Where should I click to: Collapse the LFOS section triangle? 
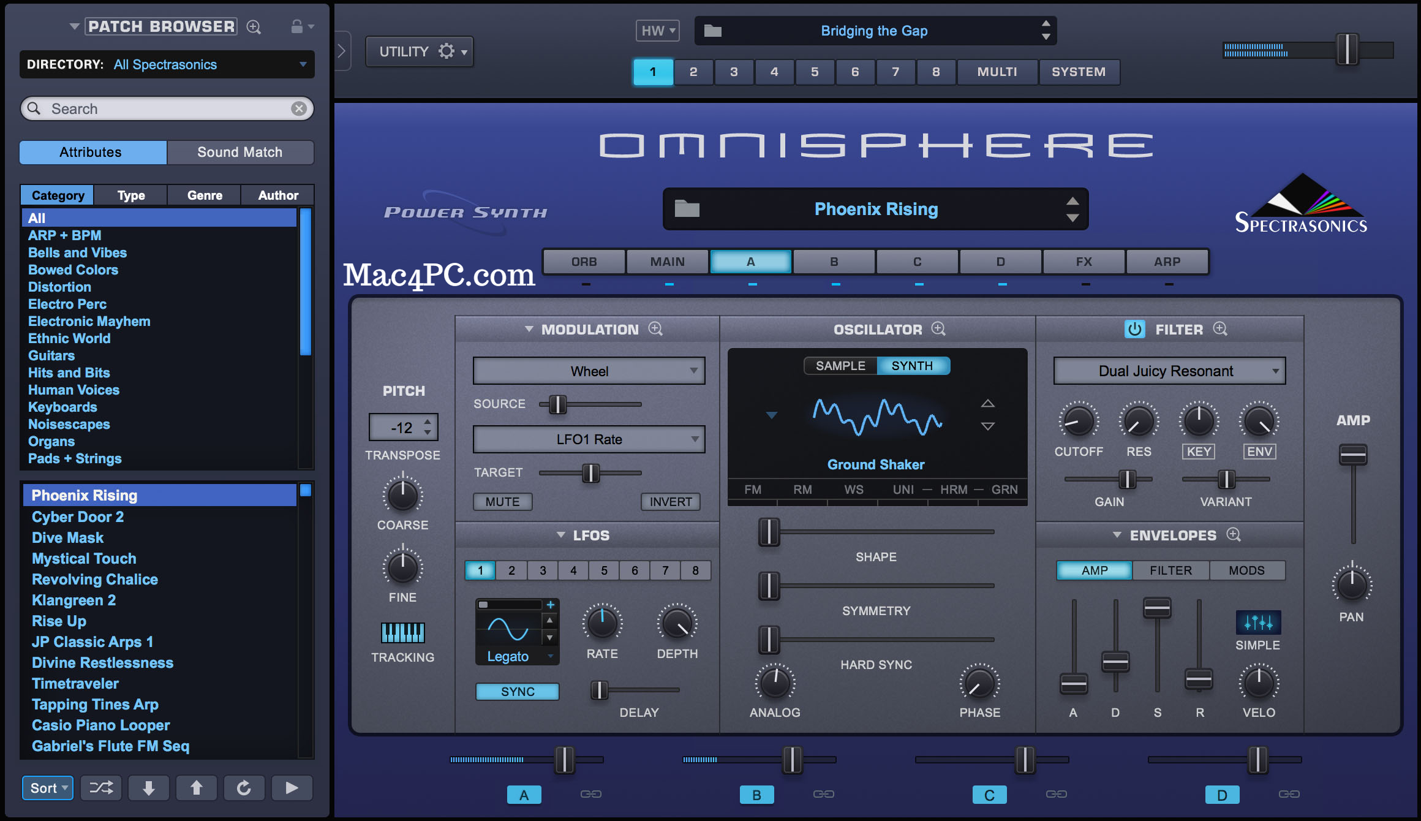click(560, 535)
